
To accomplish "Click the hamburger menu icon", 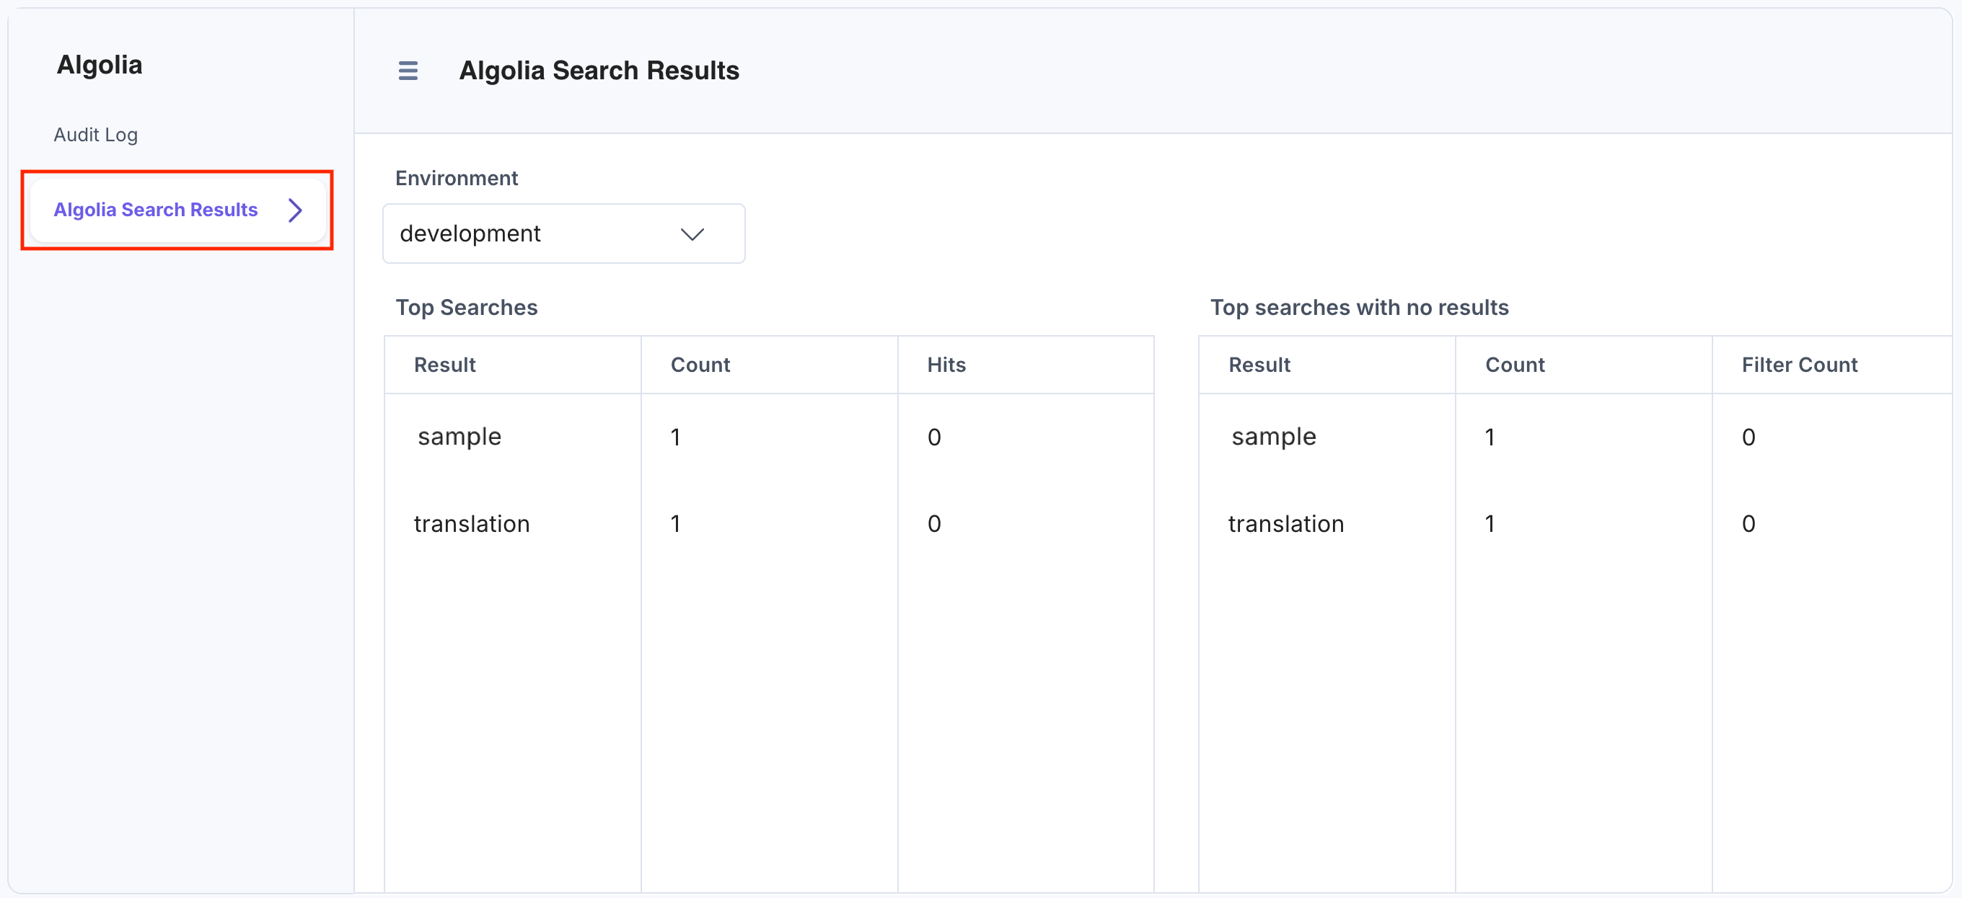I will pyautogui.click(x=408, y=71).
